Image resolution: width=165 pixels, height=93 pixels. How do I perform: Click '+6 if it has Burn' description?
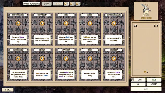pos(66,74)
